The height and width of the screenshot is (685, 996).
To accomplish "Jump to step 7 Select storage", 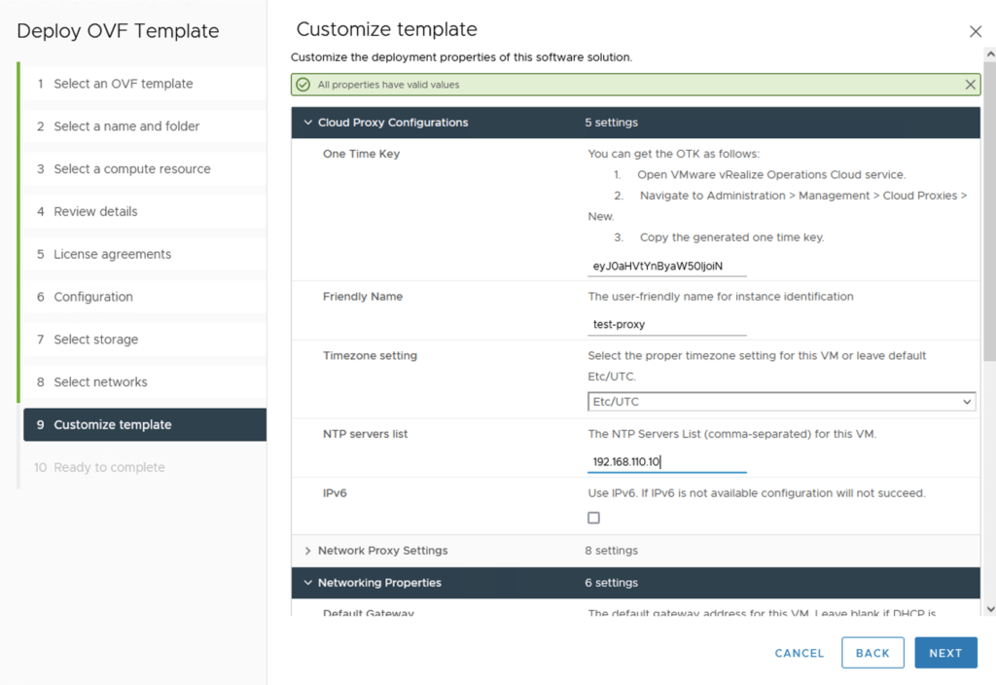I will click(95, 340).
